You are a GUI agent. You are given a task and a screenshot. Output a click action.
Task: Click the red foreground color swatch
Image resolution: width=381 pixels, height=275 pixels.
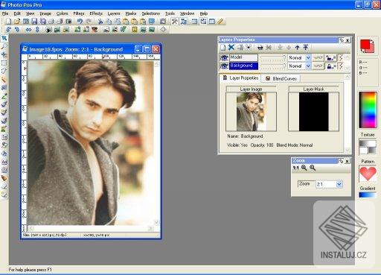tap(365, 45)
